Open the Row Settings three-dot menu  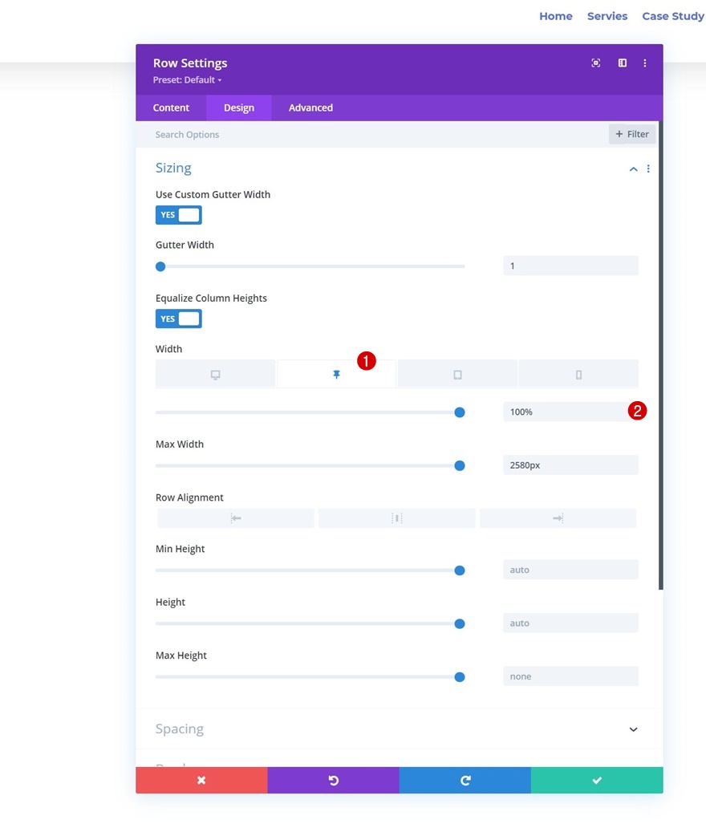pos(645,63)
